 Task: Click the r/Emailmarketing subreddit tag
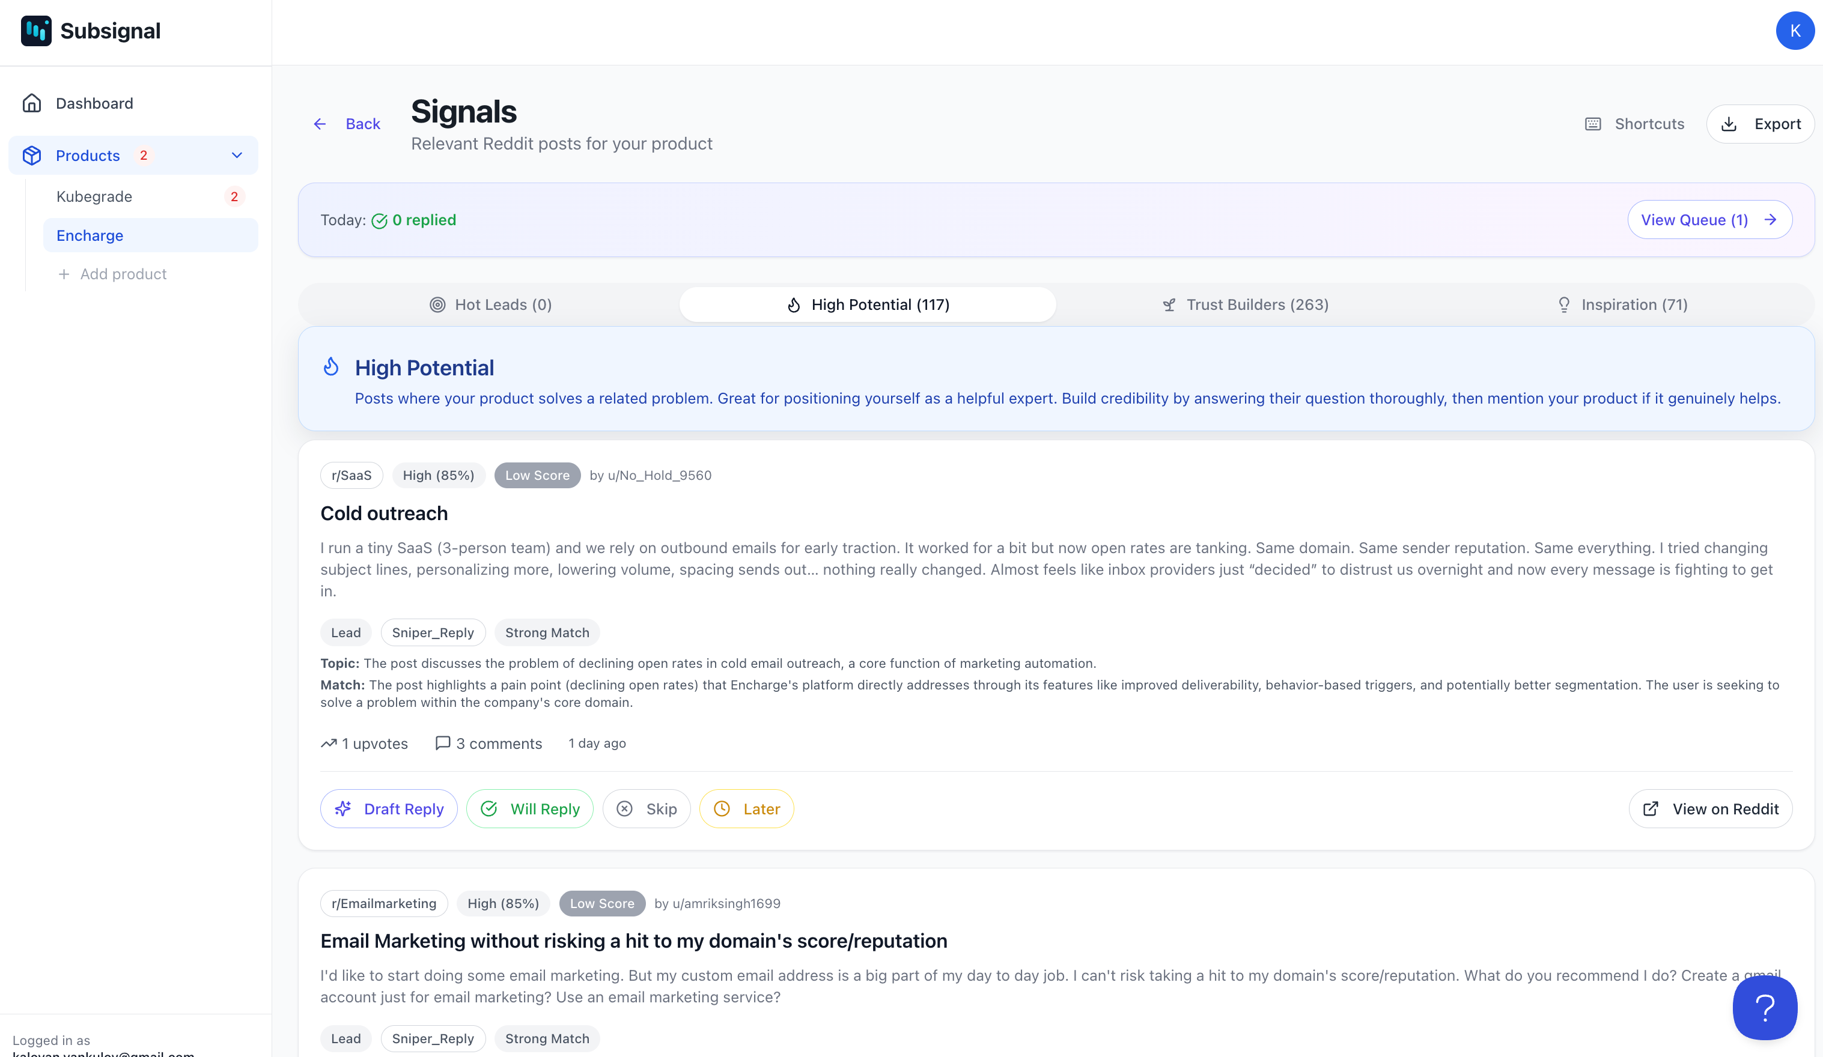pos(383,903)
